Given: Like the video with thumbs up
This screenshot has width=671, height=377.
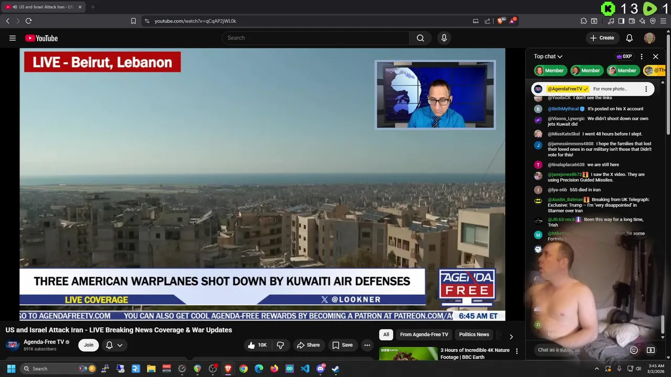Looking at the screenshot, I should [x=257, y=345].
